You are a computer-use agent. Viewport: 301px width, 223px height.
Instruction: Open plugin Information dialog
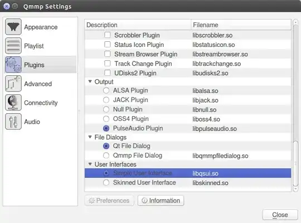coord(161,201)
